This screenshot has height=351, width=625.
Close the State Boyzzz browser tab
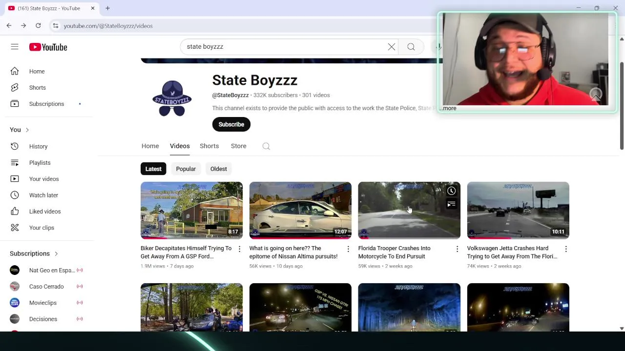(92, 8)
